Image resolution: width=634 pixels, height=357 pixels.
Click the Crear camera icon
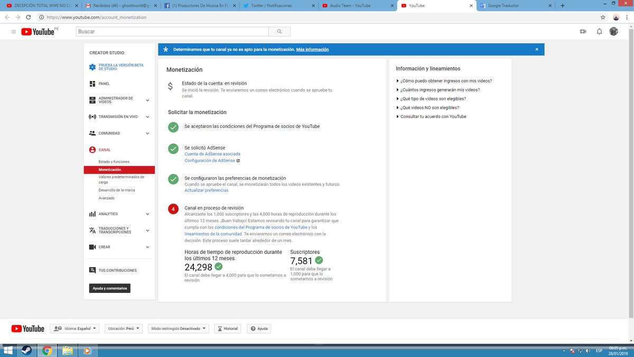[x=92, y=247]
